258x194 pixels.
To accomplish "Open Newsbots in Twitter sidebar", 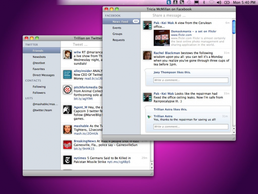I will [42, 57].
